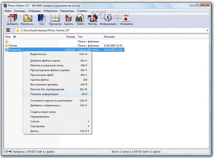Select the Frames folder name
The width and height of the screenshot is (214, 158).
click(13, 46)
